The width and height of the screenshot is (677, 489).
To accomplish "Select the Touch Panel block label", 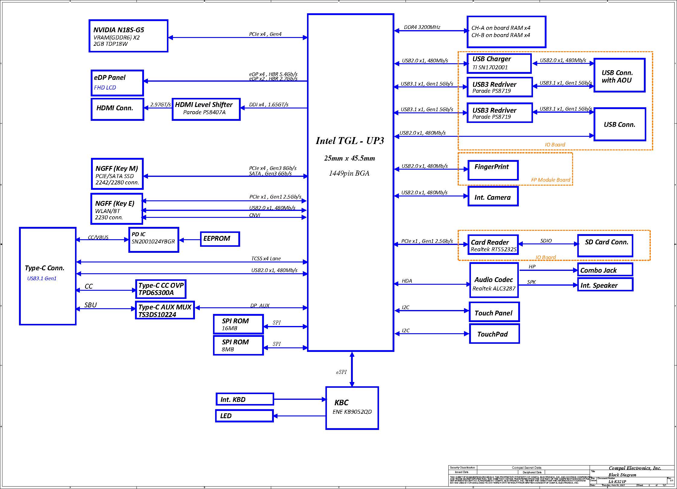I will pyautogui.click(x=493, y=313).
